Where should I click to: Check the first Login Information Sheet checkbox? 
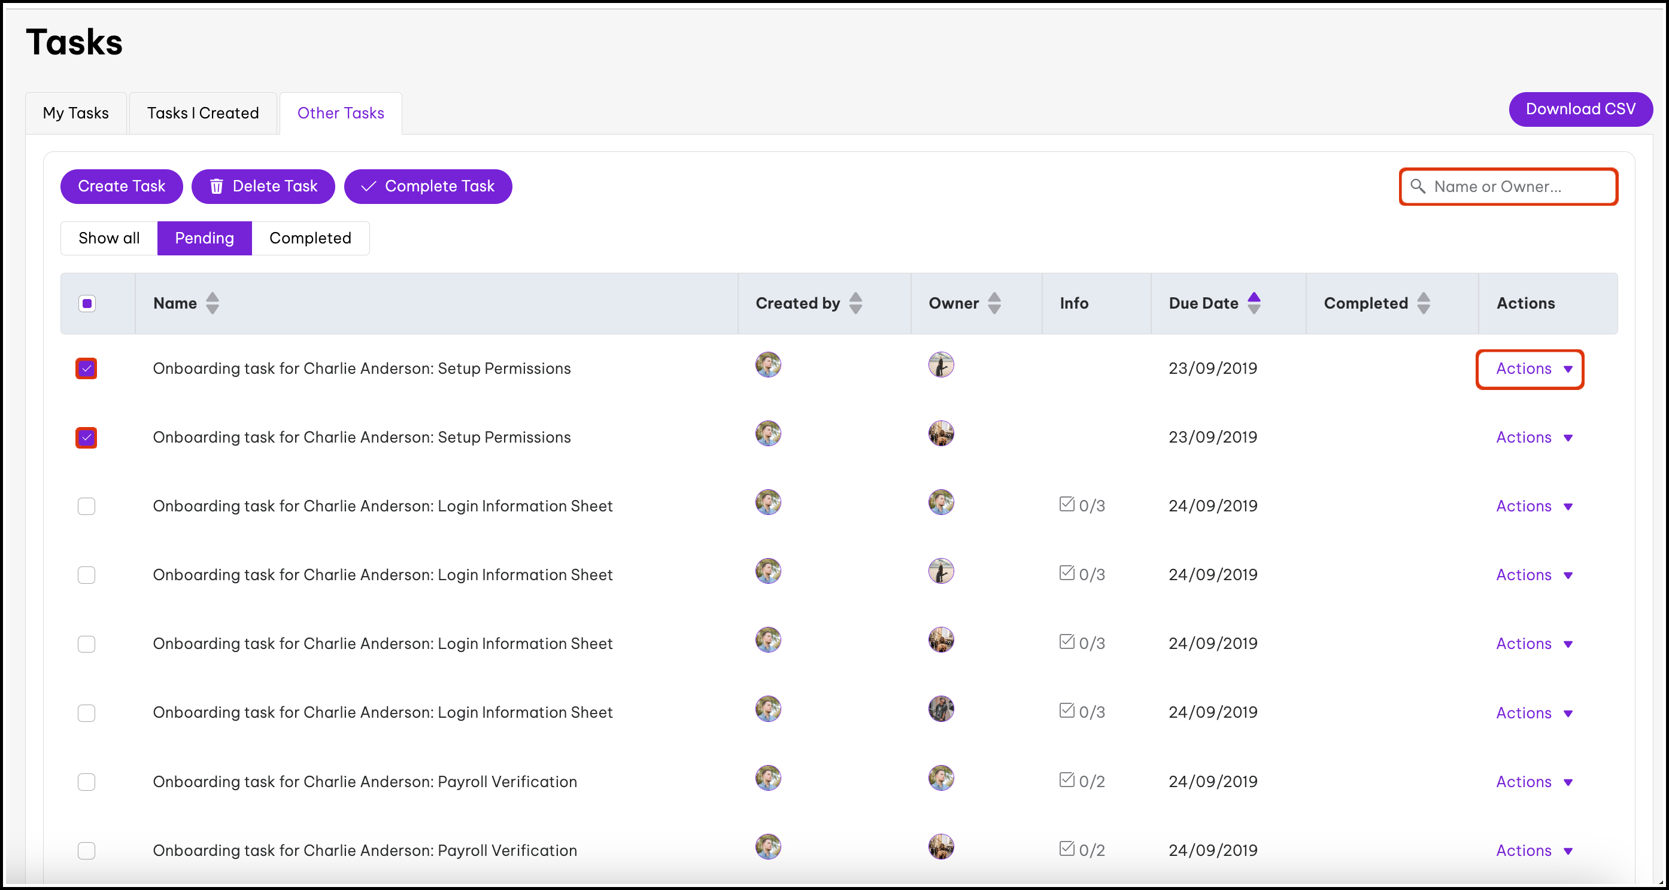(x=86, y=506)
